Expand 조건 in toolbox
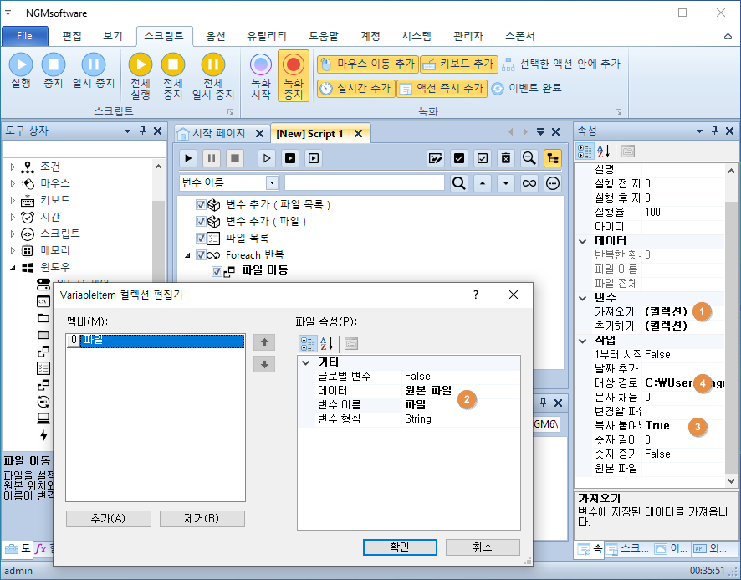Screen dimensions: 741x580 (x=13, y=167)
